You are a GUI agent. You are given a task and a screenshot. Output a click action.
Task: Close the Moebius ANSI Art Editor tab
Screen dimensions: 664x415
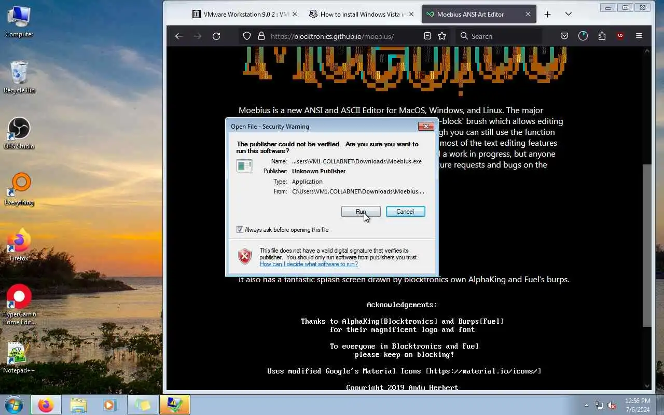528,15
